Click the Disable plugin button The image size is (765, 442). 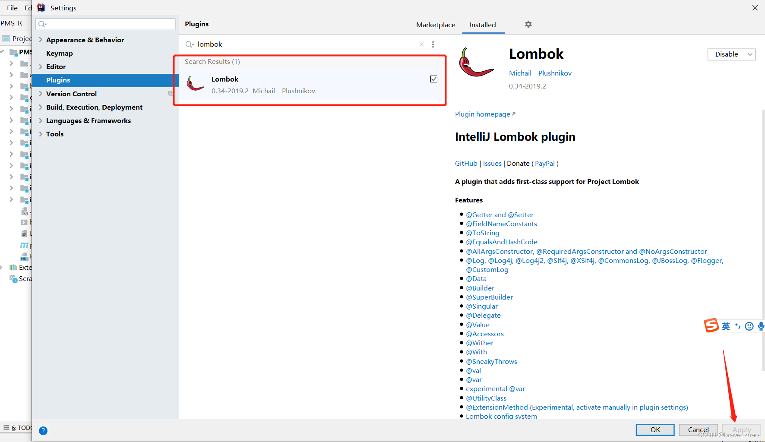tap(727, 54)
